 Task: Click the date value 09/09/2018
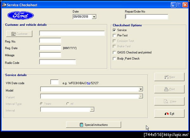[81, 16]
